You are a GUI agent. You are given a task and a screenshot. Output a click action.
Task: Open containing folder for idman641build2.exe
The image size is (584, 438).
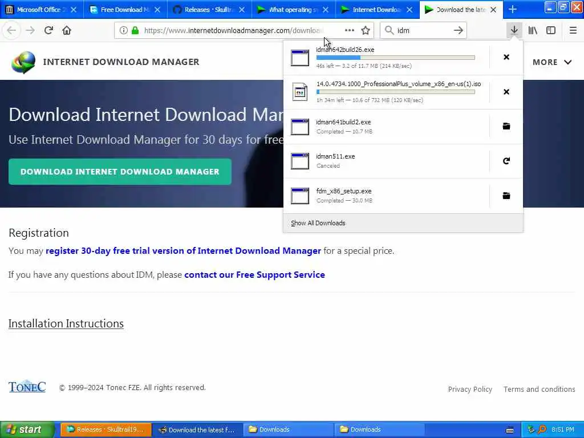tap(506, 126)
